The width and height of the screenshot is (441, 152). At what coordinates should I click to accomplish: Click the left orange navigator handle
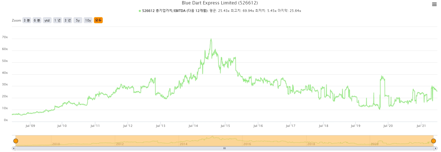[x=16, y=141]
